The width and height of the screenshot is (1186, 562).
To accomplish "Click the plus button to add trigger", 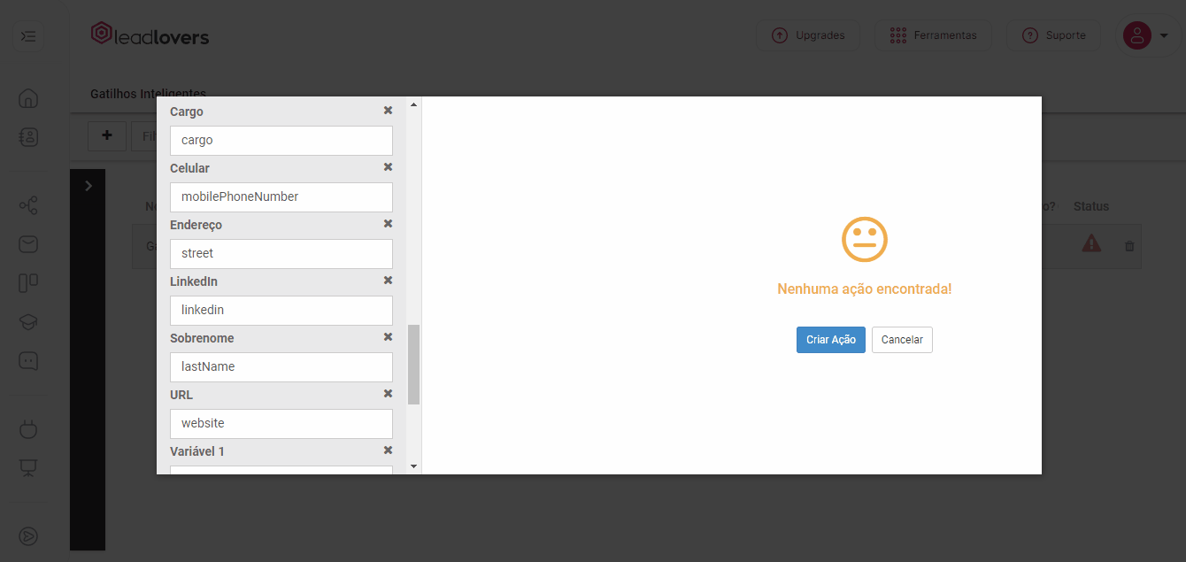I will click(107, 136).
